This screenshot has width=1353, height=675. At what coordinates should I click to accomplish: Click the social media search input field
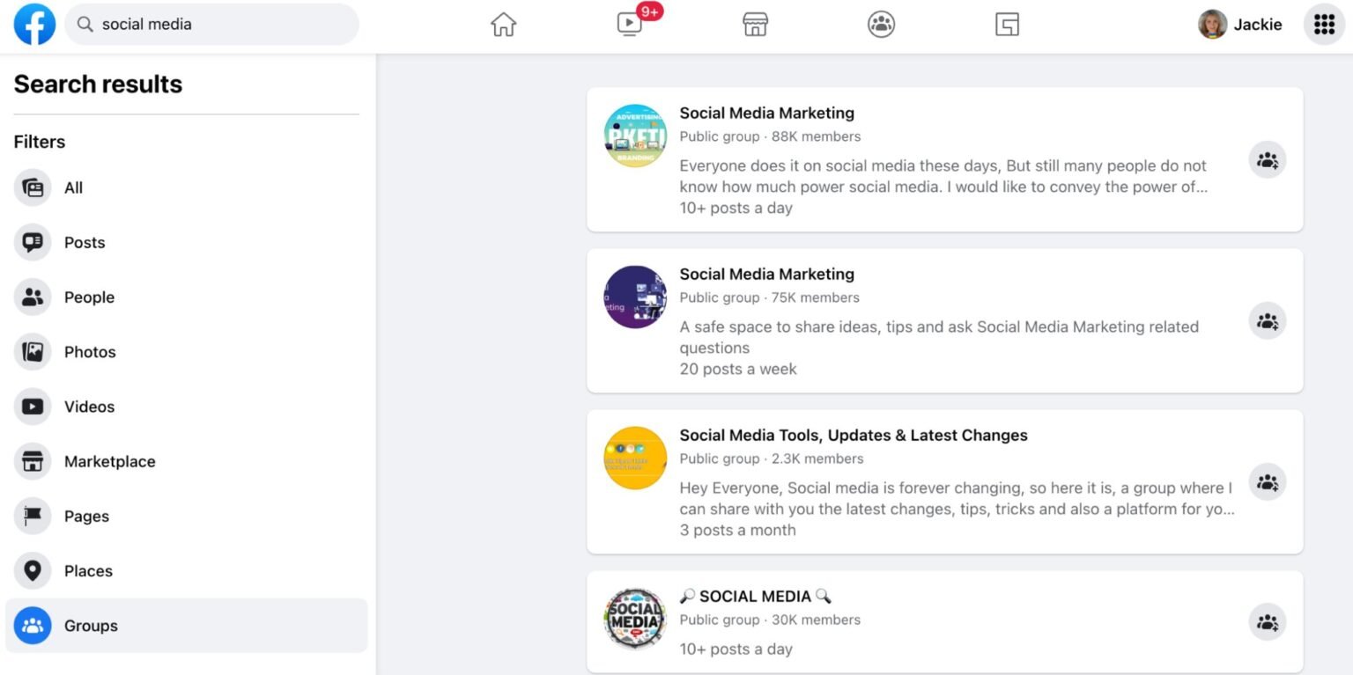tap(211, 25)
